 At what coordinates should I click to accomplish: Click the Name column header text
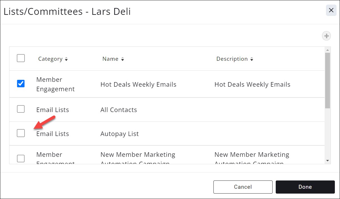click(110, 59)
